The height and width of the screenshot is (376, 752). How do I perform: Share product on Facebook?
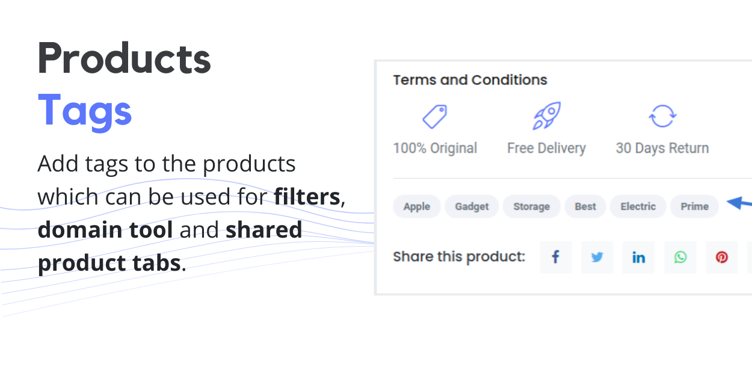click(x=556, y=257)
